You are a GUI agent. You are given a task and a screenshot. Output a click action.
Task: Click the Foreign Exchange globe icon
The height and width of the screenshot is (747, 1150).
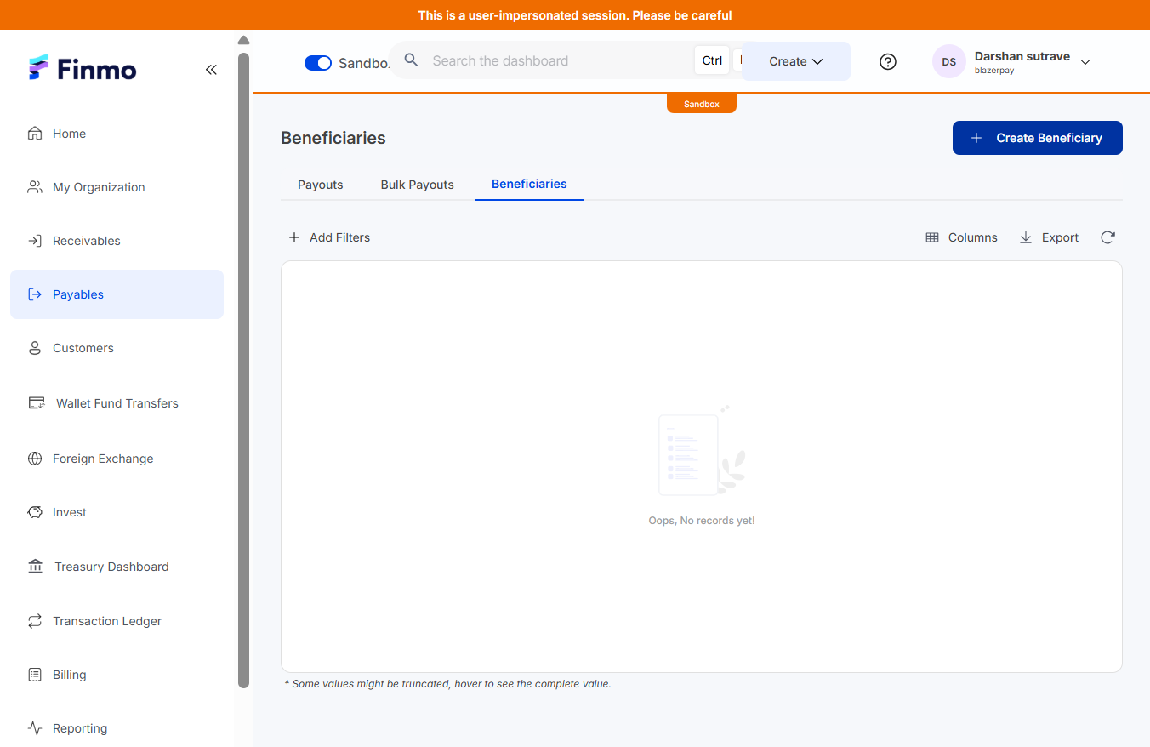35,459
